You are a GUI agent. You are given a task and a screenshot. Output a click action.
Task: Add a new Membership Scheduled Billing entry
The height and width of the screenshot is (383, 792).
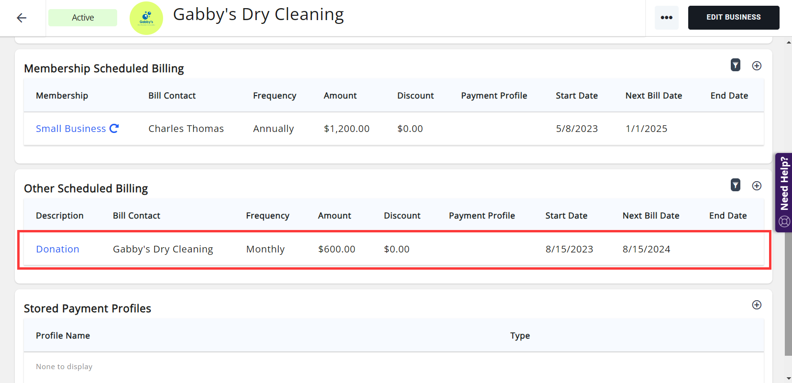pos(757,66)
